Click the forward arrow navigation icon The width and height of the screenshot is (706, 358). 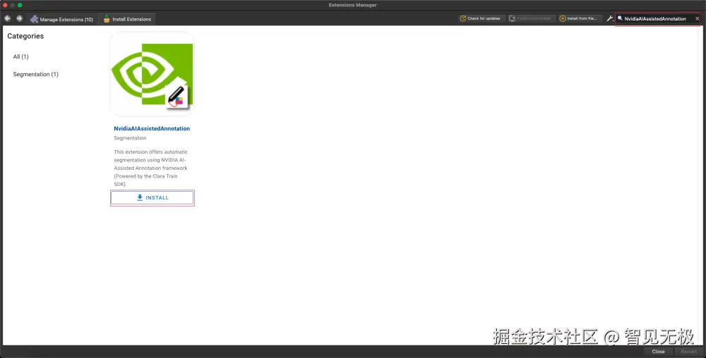click(19, 18)
